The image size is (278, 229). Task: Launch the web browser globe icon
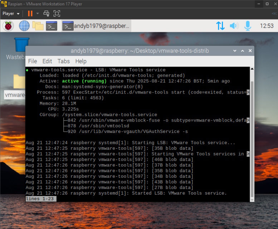[24, 26]
